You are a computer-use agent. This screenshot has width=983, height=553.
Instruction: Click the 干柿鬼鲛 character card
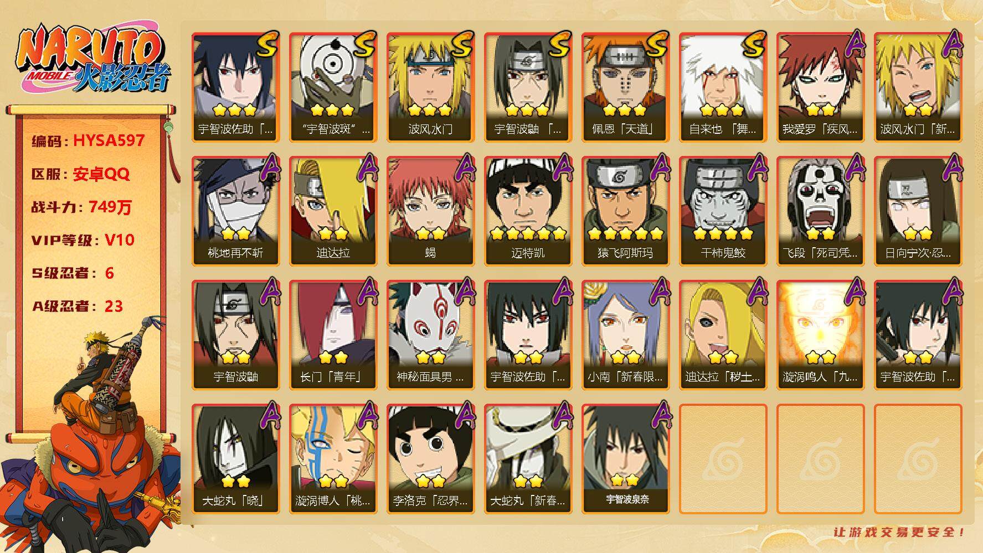[723, 211]
